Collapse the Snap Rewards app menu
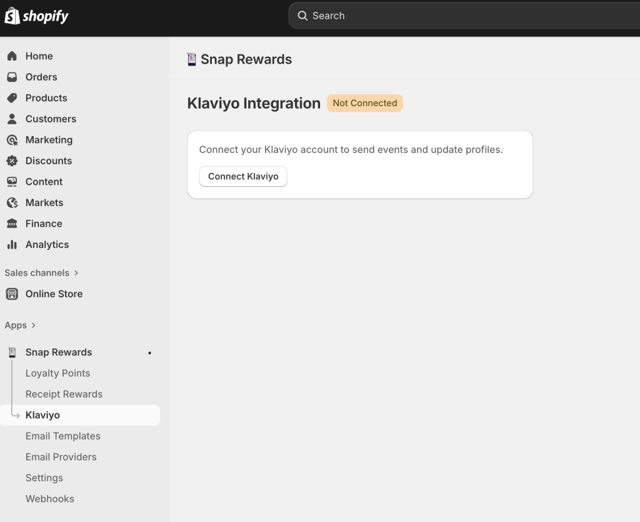Viewport: 640px width, 522px height. coord(59,352)
